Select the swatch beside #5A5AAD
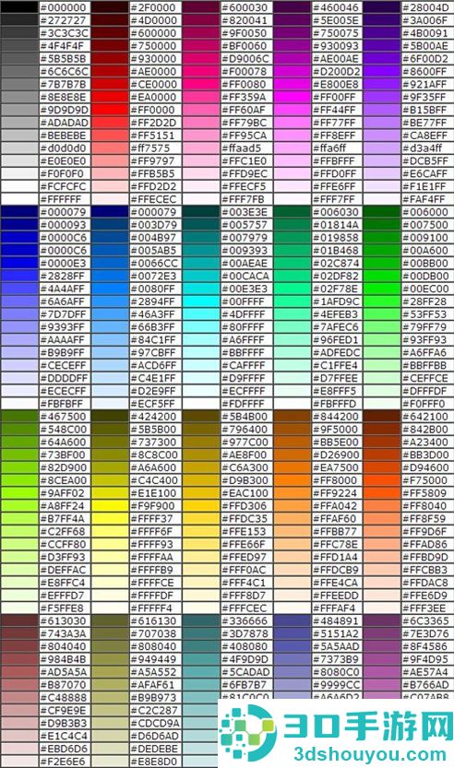The height and width of the screenshot is (768, 454). coord(292,646)
